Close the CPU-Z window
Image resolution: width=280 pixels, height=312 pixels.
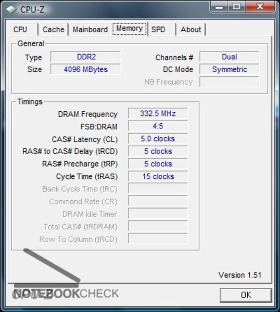click(x=260, y=7)
